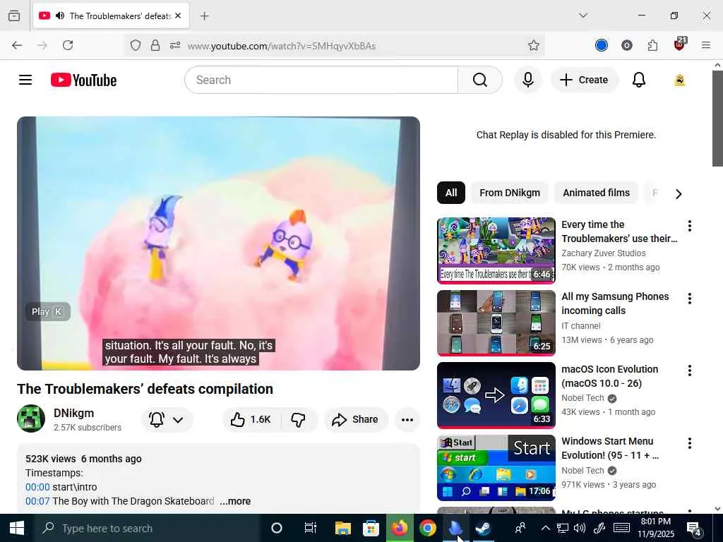Viewport: 723px width, 542px height.
Task: Open the taskbar volume control
Action: [x=579, y=528]
